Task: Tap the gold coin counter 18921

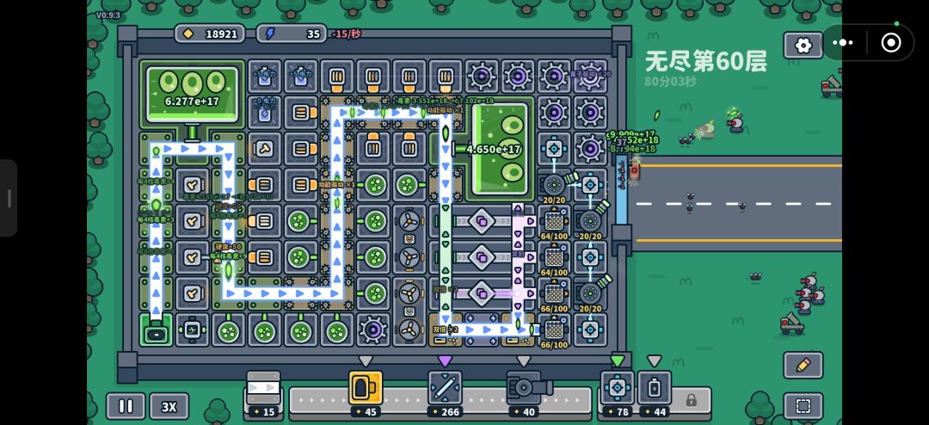Action: 211,34
